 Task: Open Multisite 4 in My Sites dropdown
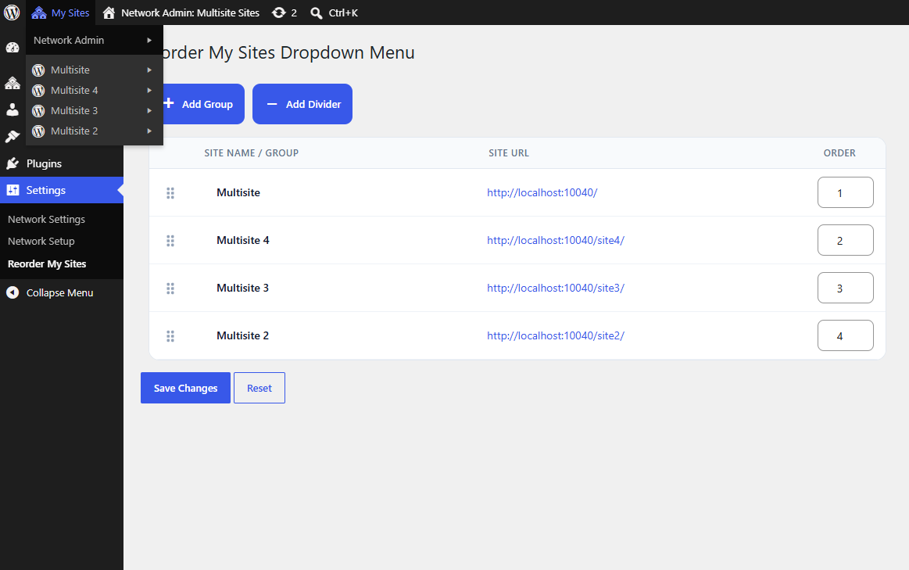pyautogui.click(x=94, y=90)
